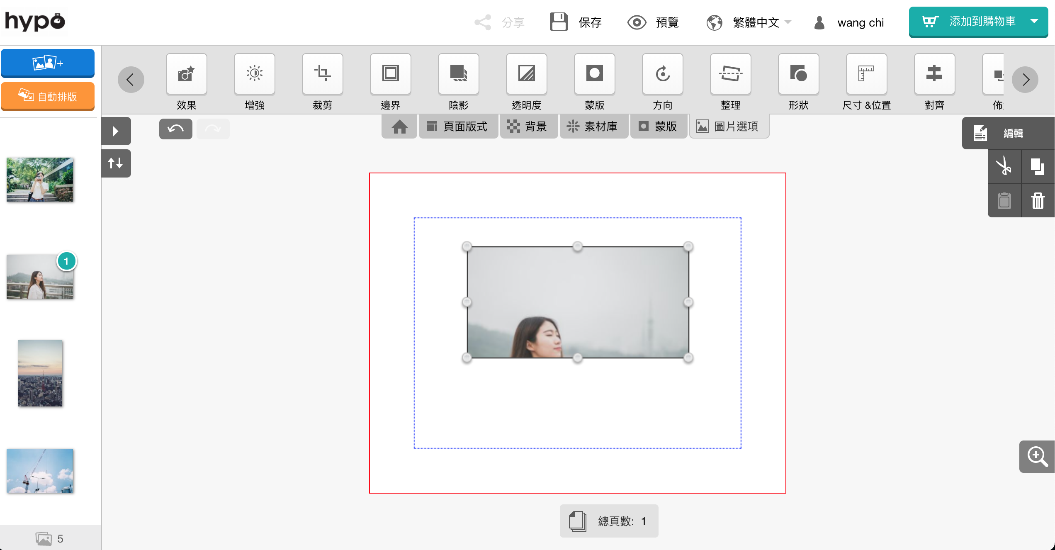Expand the 添加到購物車 dropdown arrow

(1034, 22)
